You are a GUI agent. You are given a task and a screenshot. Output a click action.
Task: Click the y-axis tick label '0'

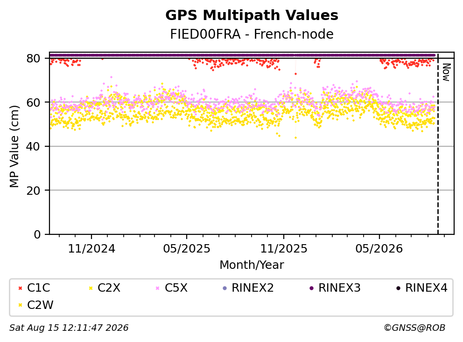point(37,235)
